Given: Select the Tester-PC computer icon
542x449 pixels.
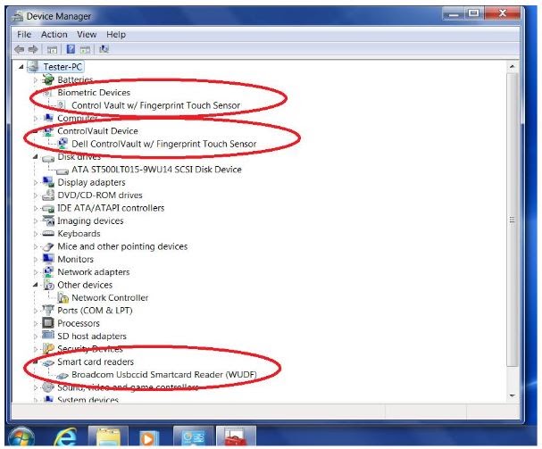Looking at the screenshot, I should pos(33,66).
